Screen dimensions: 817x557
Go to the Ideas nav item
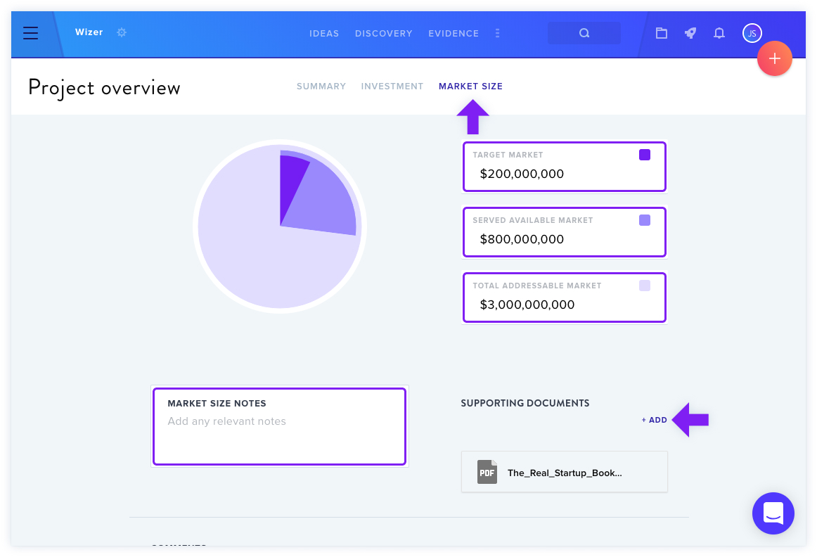tap(324, 33)
